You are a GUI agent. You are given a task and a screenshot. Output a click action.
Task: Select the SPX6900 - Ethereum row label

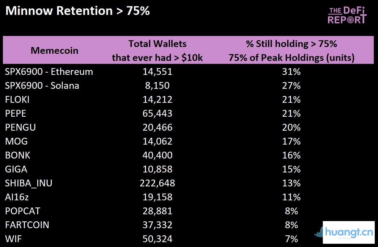[x=49, y=72]
